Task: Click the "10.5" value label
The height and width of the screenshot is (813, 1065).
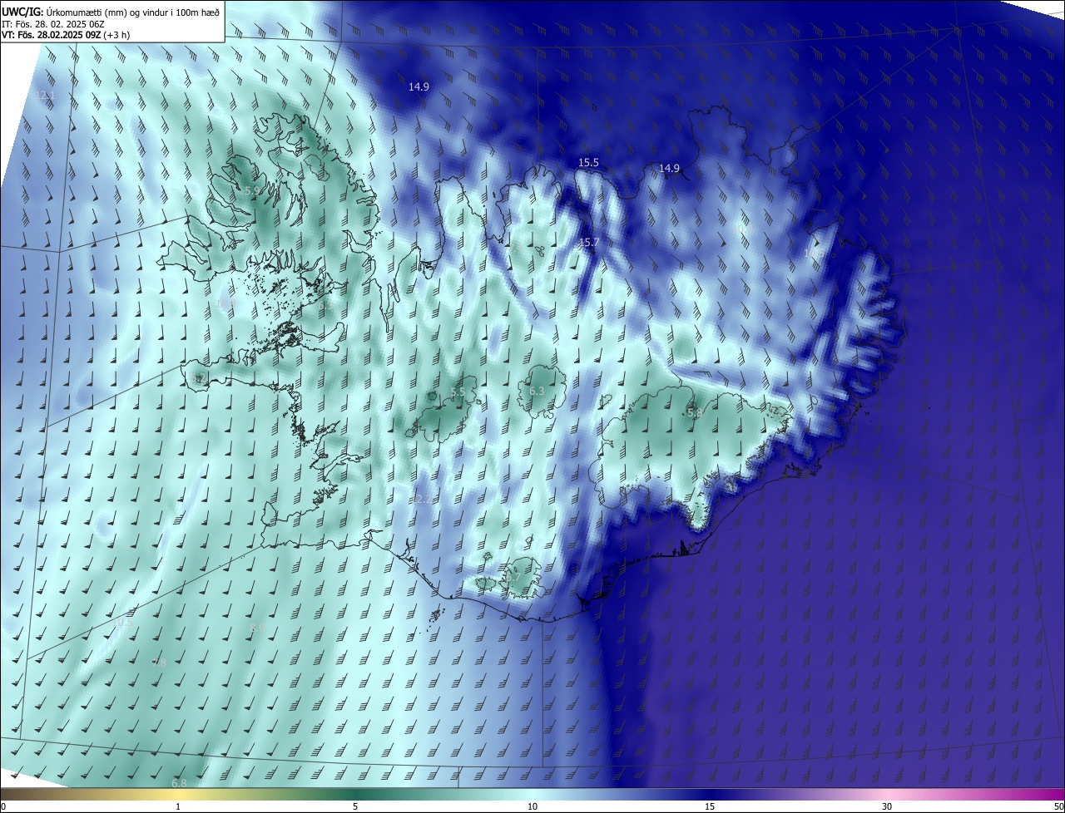Action: (122, 622)
